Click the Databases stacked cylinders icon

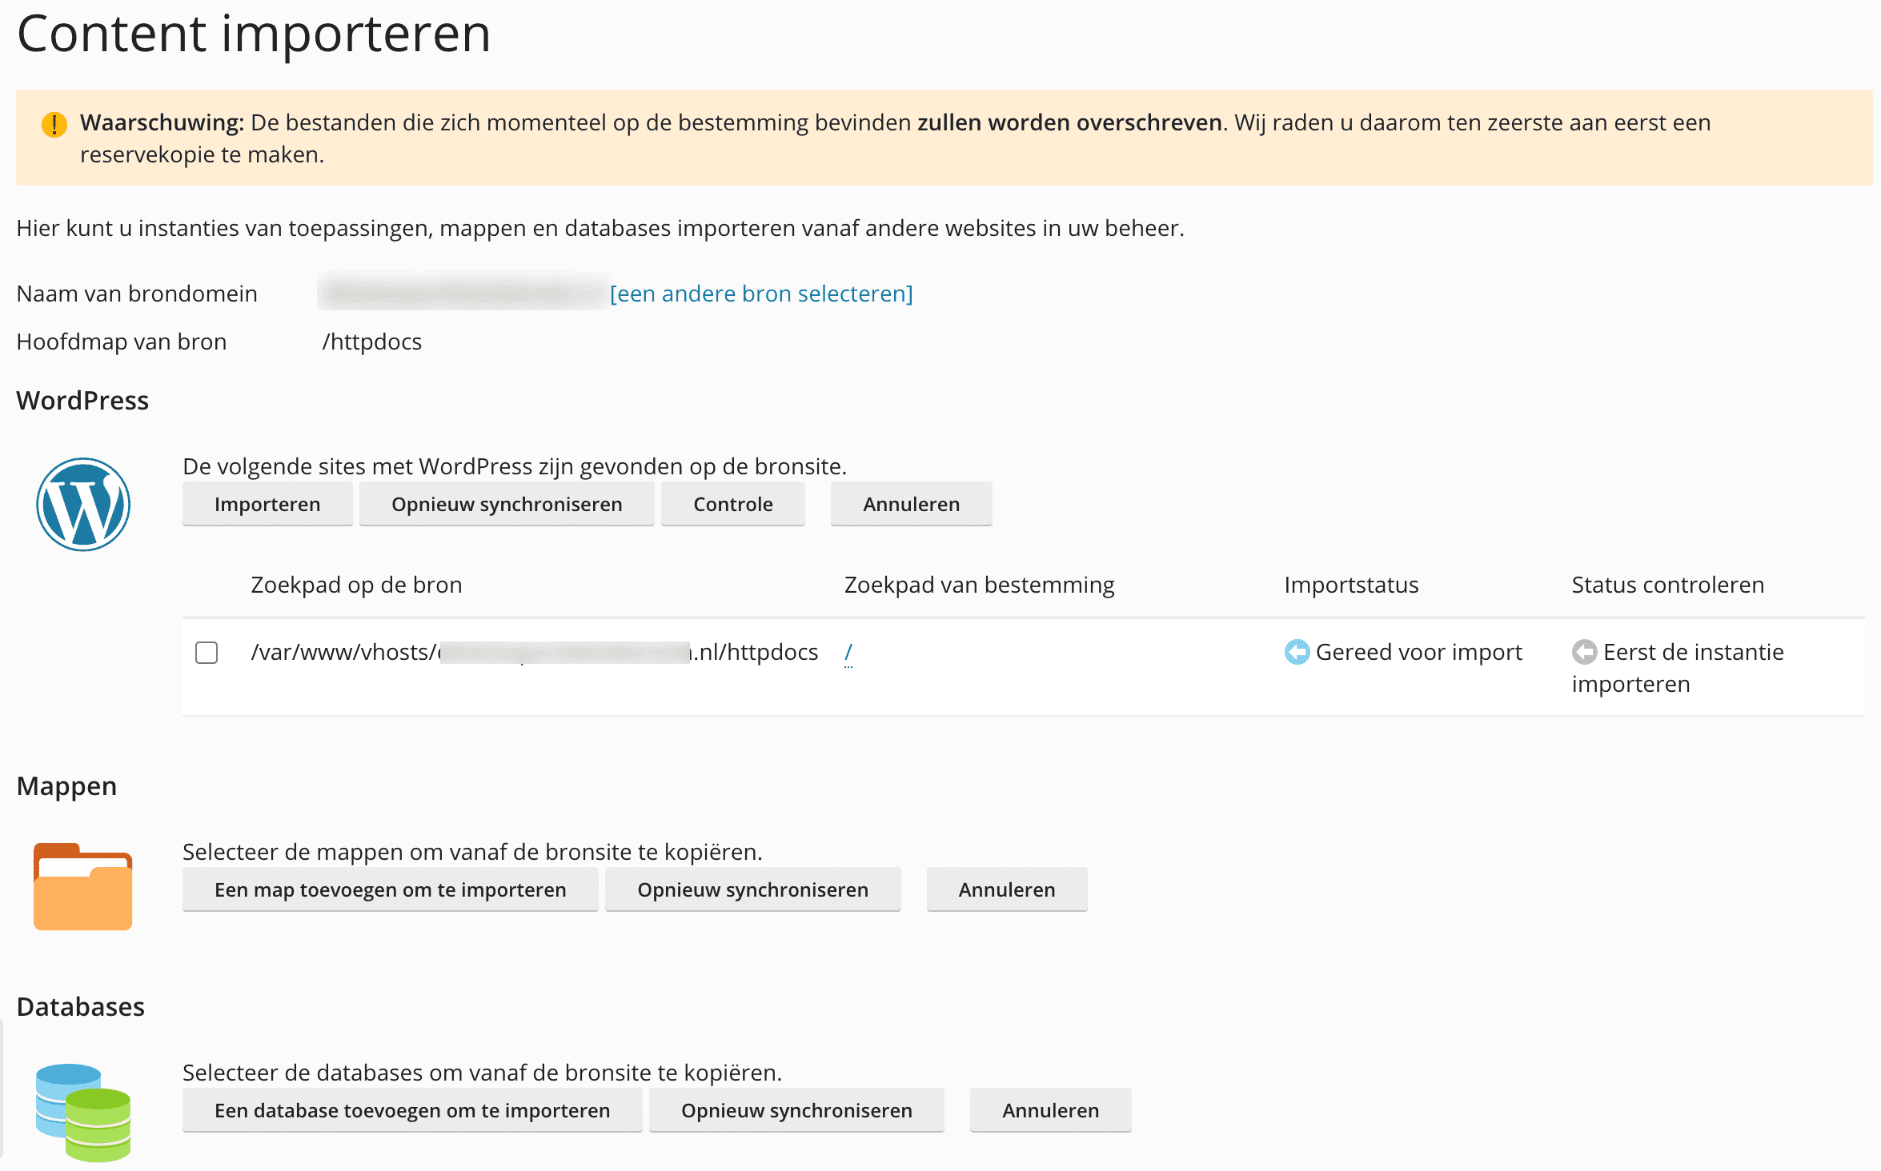coord(83,1112)
